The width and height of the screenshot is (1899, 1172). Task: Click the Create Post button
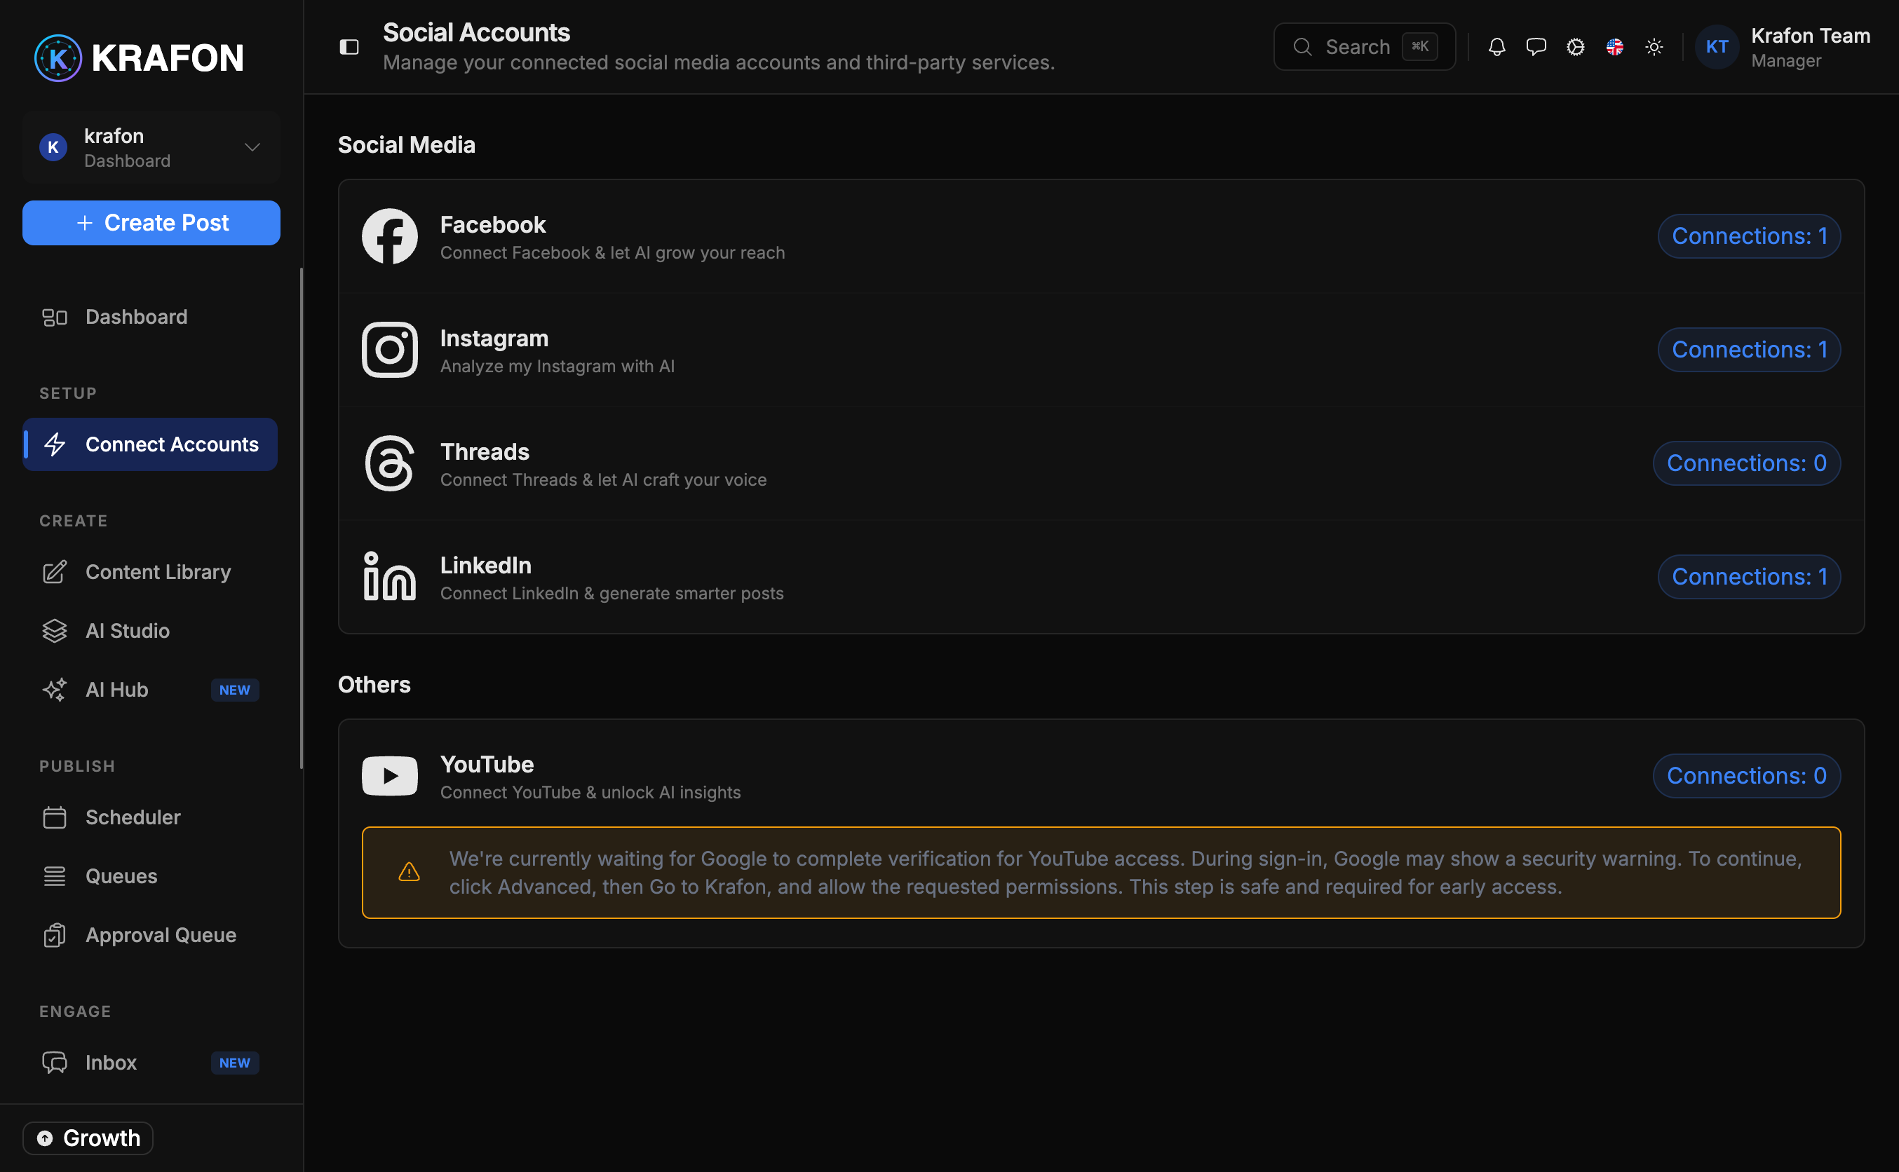pos(151,223)
